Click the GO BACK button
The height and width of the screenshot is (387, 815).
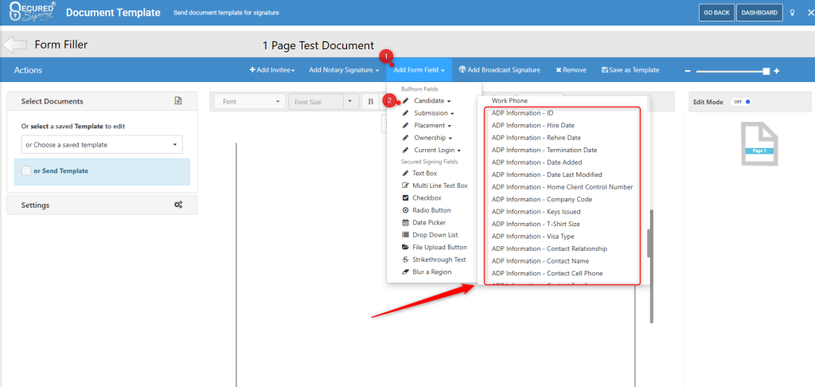point(716,13)
